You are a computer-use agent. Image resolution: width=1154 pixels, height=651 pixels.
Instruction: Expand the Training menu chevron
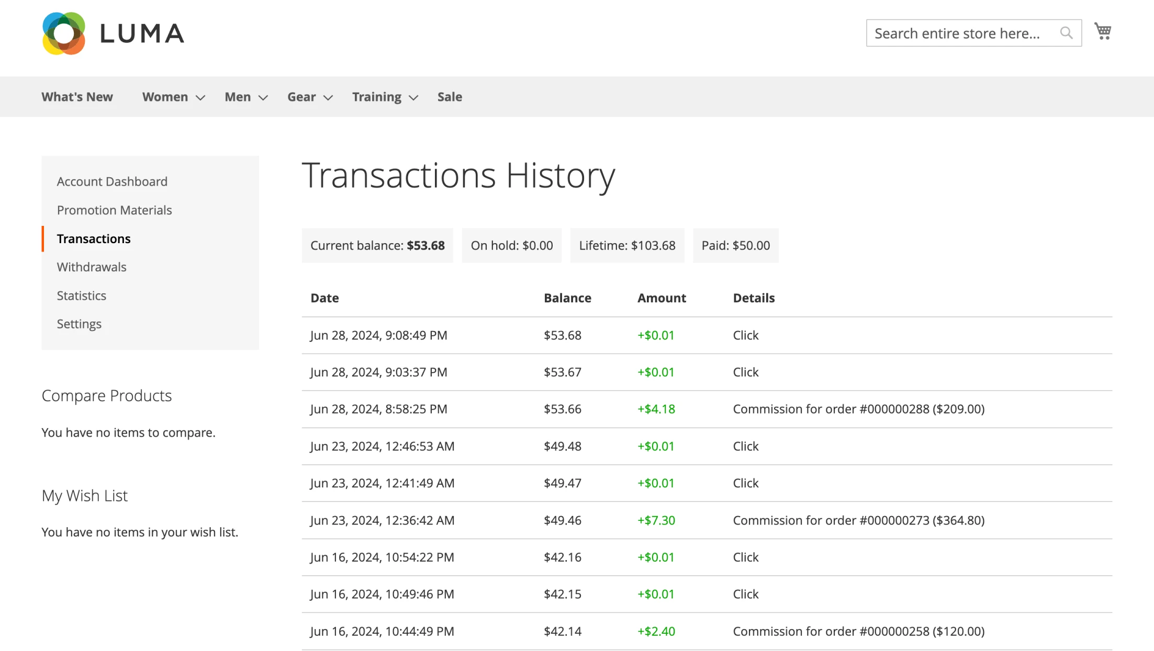pos(413,98)
